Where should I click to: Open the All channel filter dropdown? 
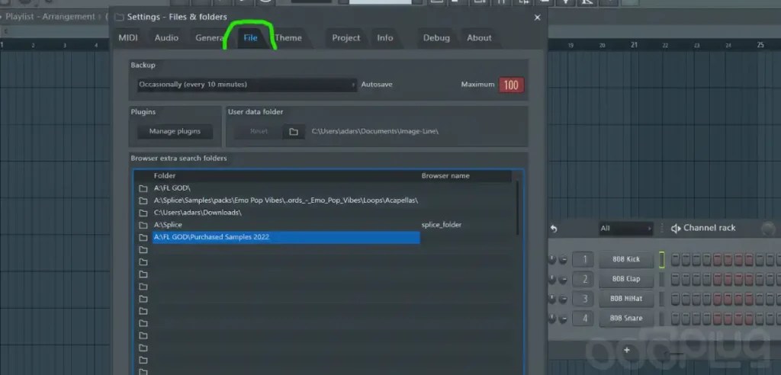(x=626, y=229)
